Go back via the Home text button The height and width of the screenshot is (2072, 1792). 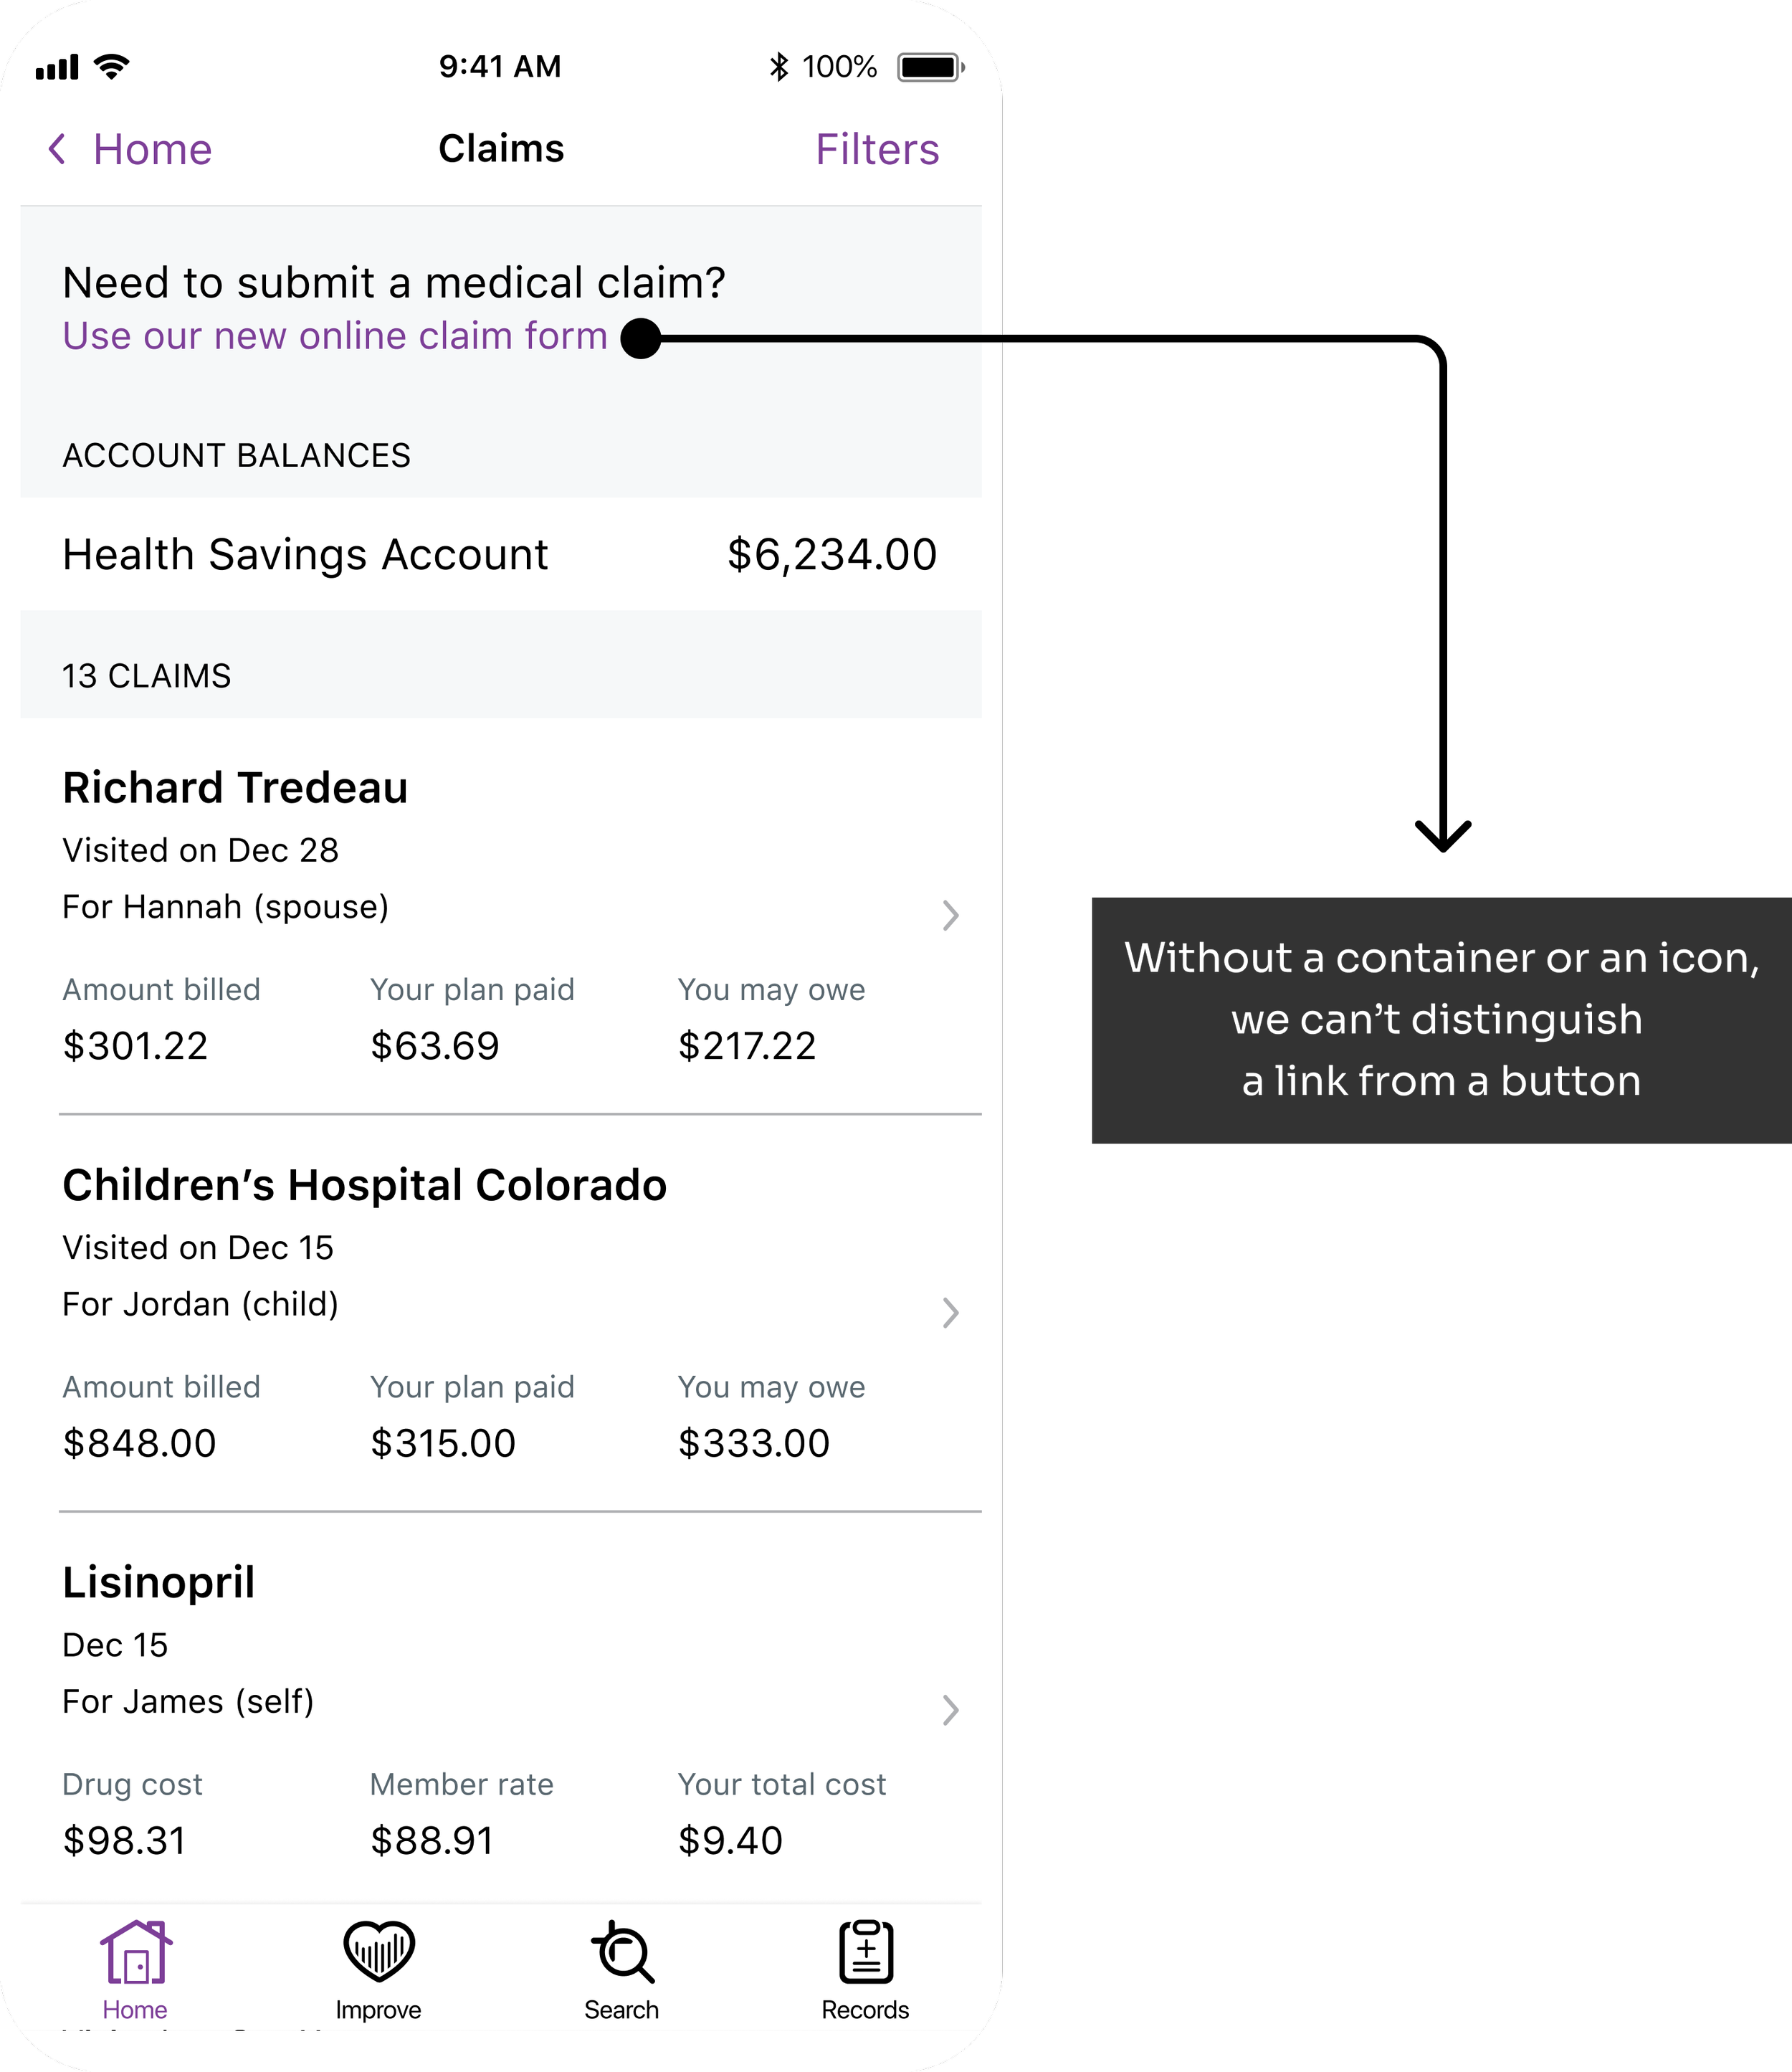(152, 149)
